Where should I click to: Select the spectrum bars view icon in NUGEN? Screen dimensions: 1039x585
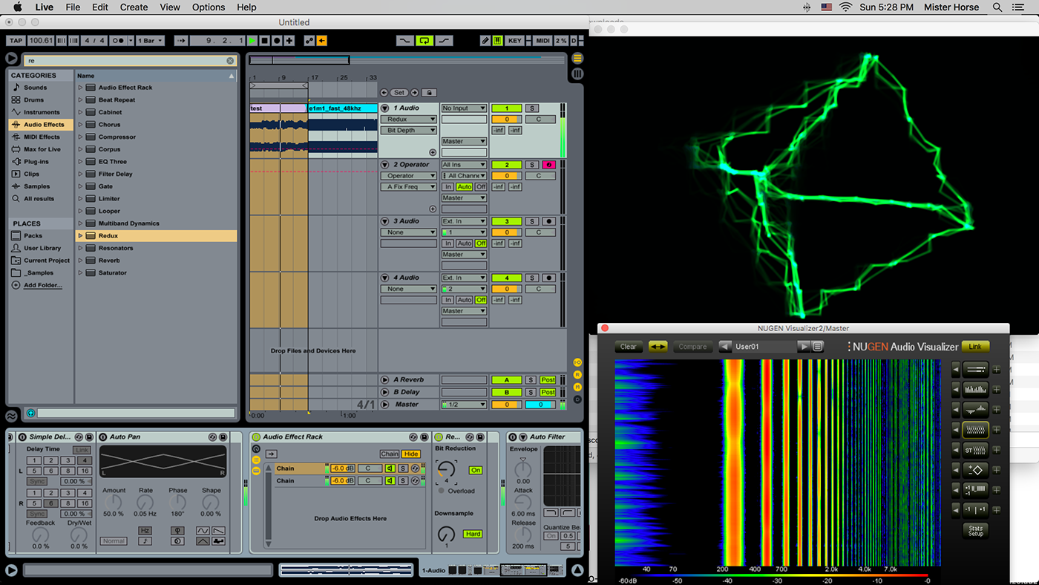[x=975, y=388]
